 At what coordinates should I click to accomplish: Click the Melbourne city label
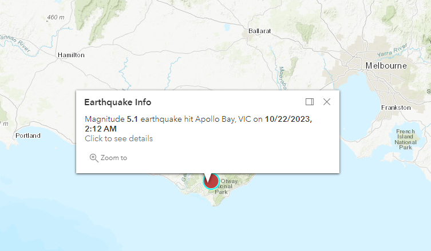pyautogui.click(x=386, y=66)
